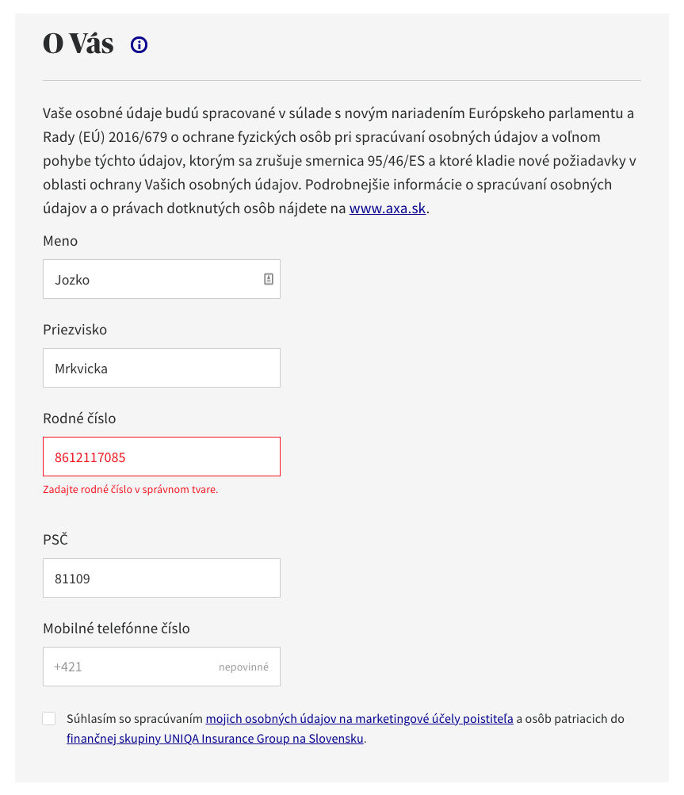
Task: Click the Meno label text
Action: pos(60,241)
